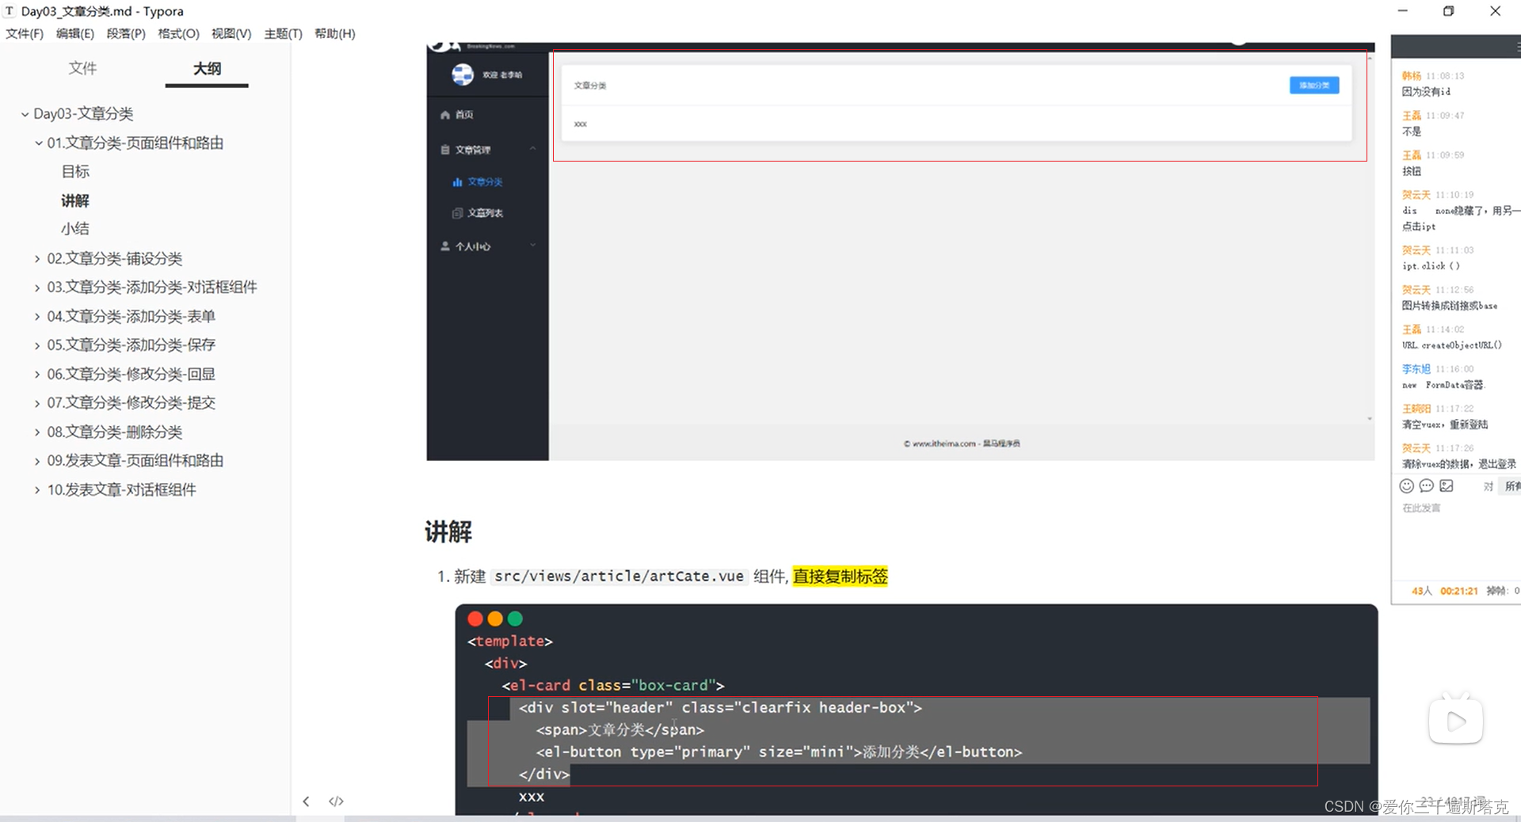Click chat message URL.createObjectURL()
Viewport: 1521px width, 822px height.
tap(1451, 345)
